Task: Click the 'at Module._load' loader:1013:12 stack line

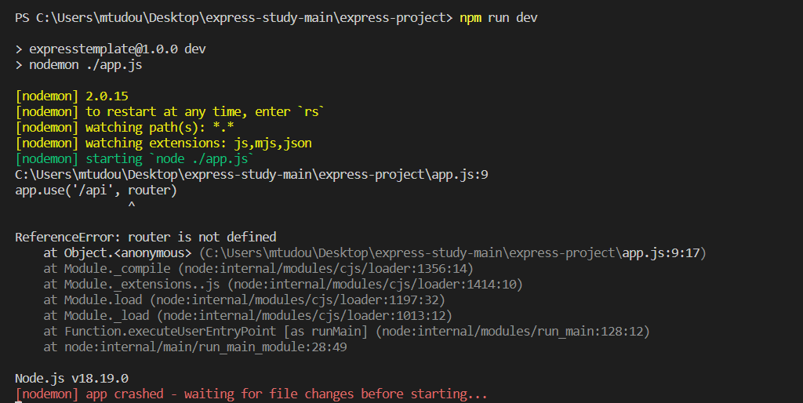Action: coord(248,315)
